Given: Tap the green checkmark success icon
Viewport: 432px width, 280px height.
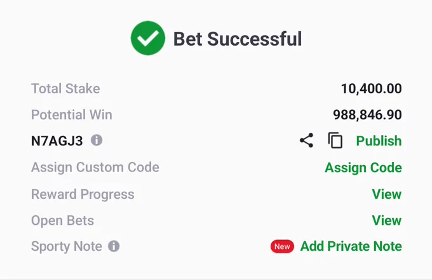Looking at the screenshot, I should tap(148, 38).
